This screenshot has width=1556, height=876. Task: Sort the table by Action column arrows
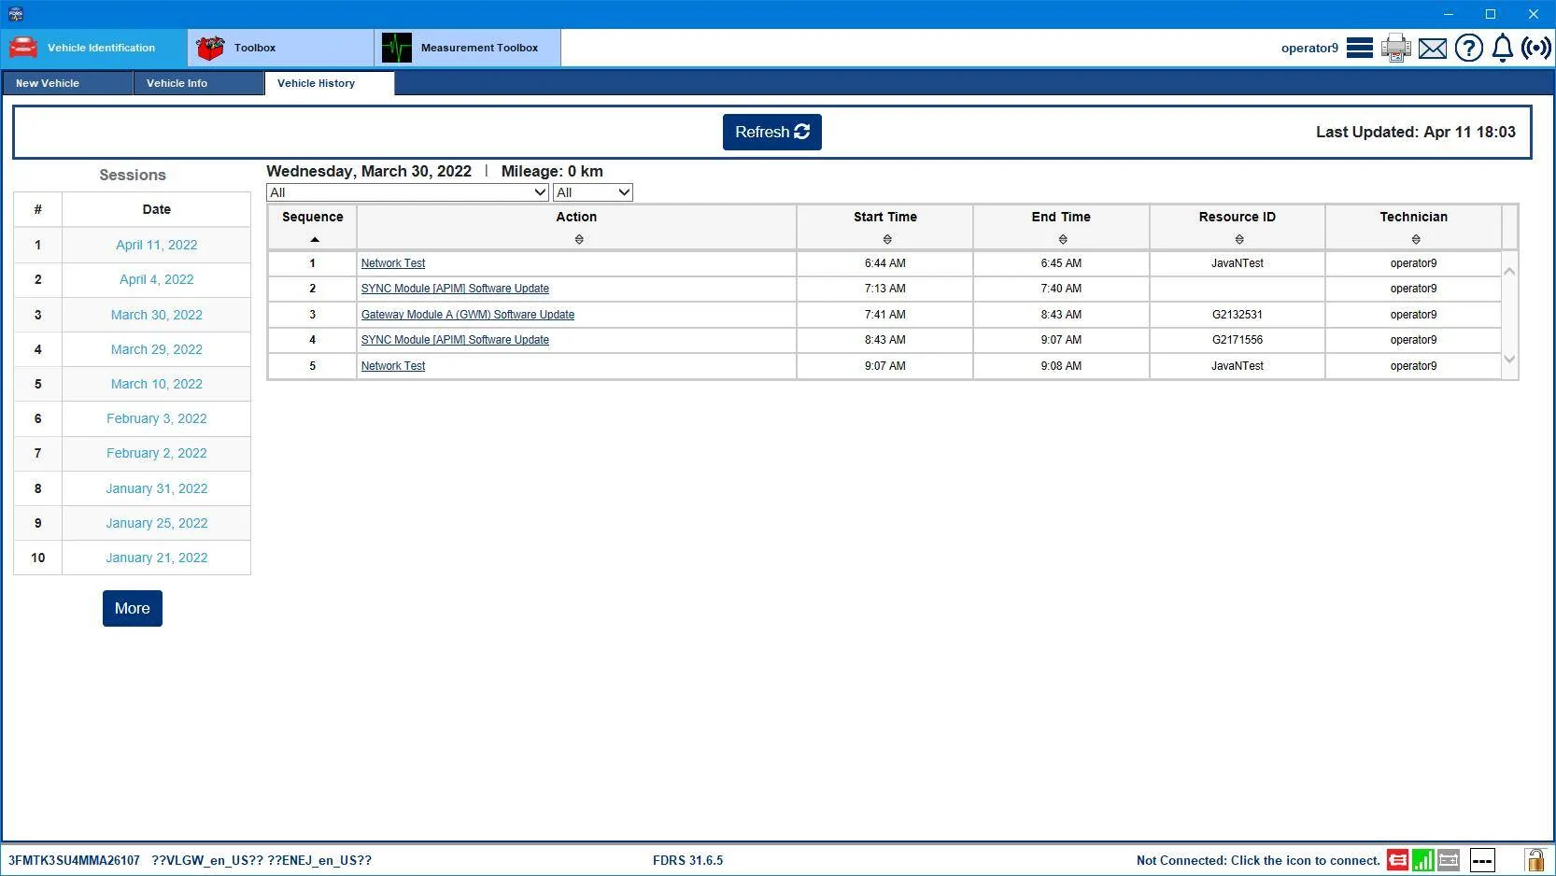(x=579, y=240)
